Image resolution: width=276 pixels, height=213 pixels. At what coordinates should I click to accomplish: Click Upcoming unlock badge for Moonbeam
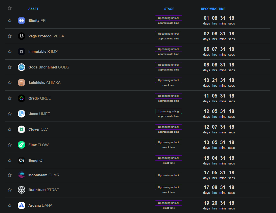pyautogui.click(x=169, y=176)
